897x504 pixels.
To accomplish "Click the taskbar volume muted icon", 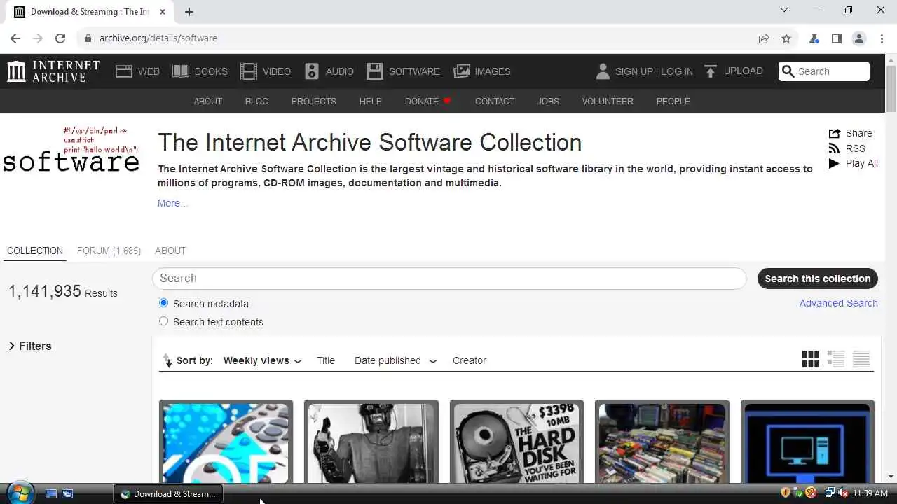I will click(x=843, y=493).
